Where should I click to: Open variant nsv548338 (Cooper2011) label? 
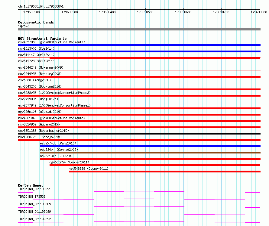click(89, 169)
